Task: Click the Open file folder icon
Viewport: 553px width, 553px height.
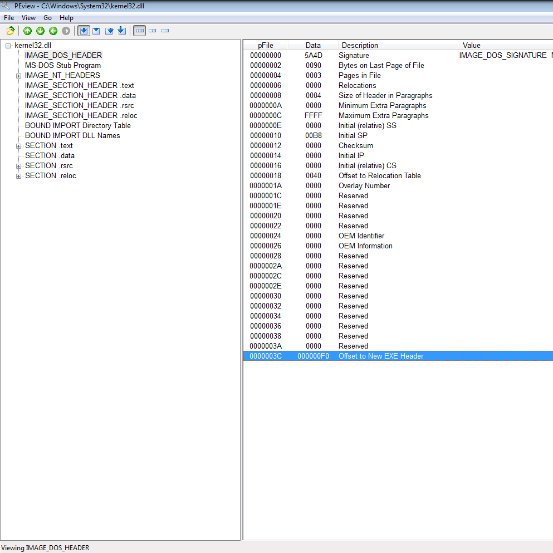Action: (x=11, y=31)
